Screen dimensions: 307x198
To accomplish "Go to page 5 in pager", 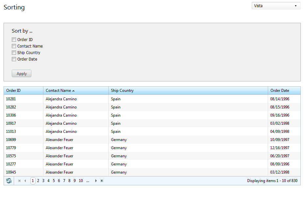I will (x=54, y=181).
